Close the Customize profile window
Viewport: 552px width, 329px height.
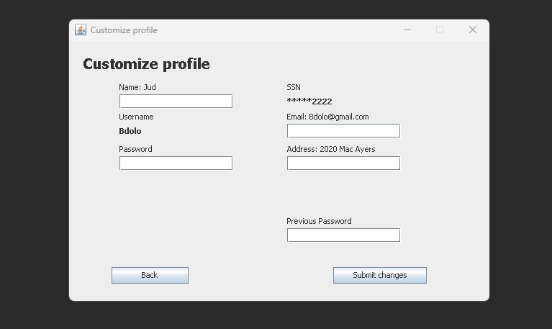click(x=472, y=30)
